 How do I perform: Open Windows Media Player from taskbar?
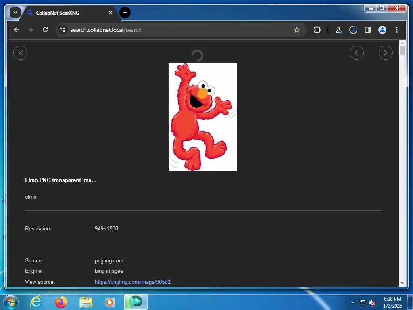(110, 302)
